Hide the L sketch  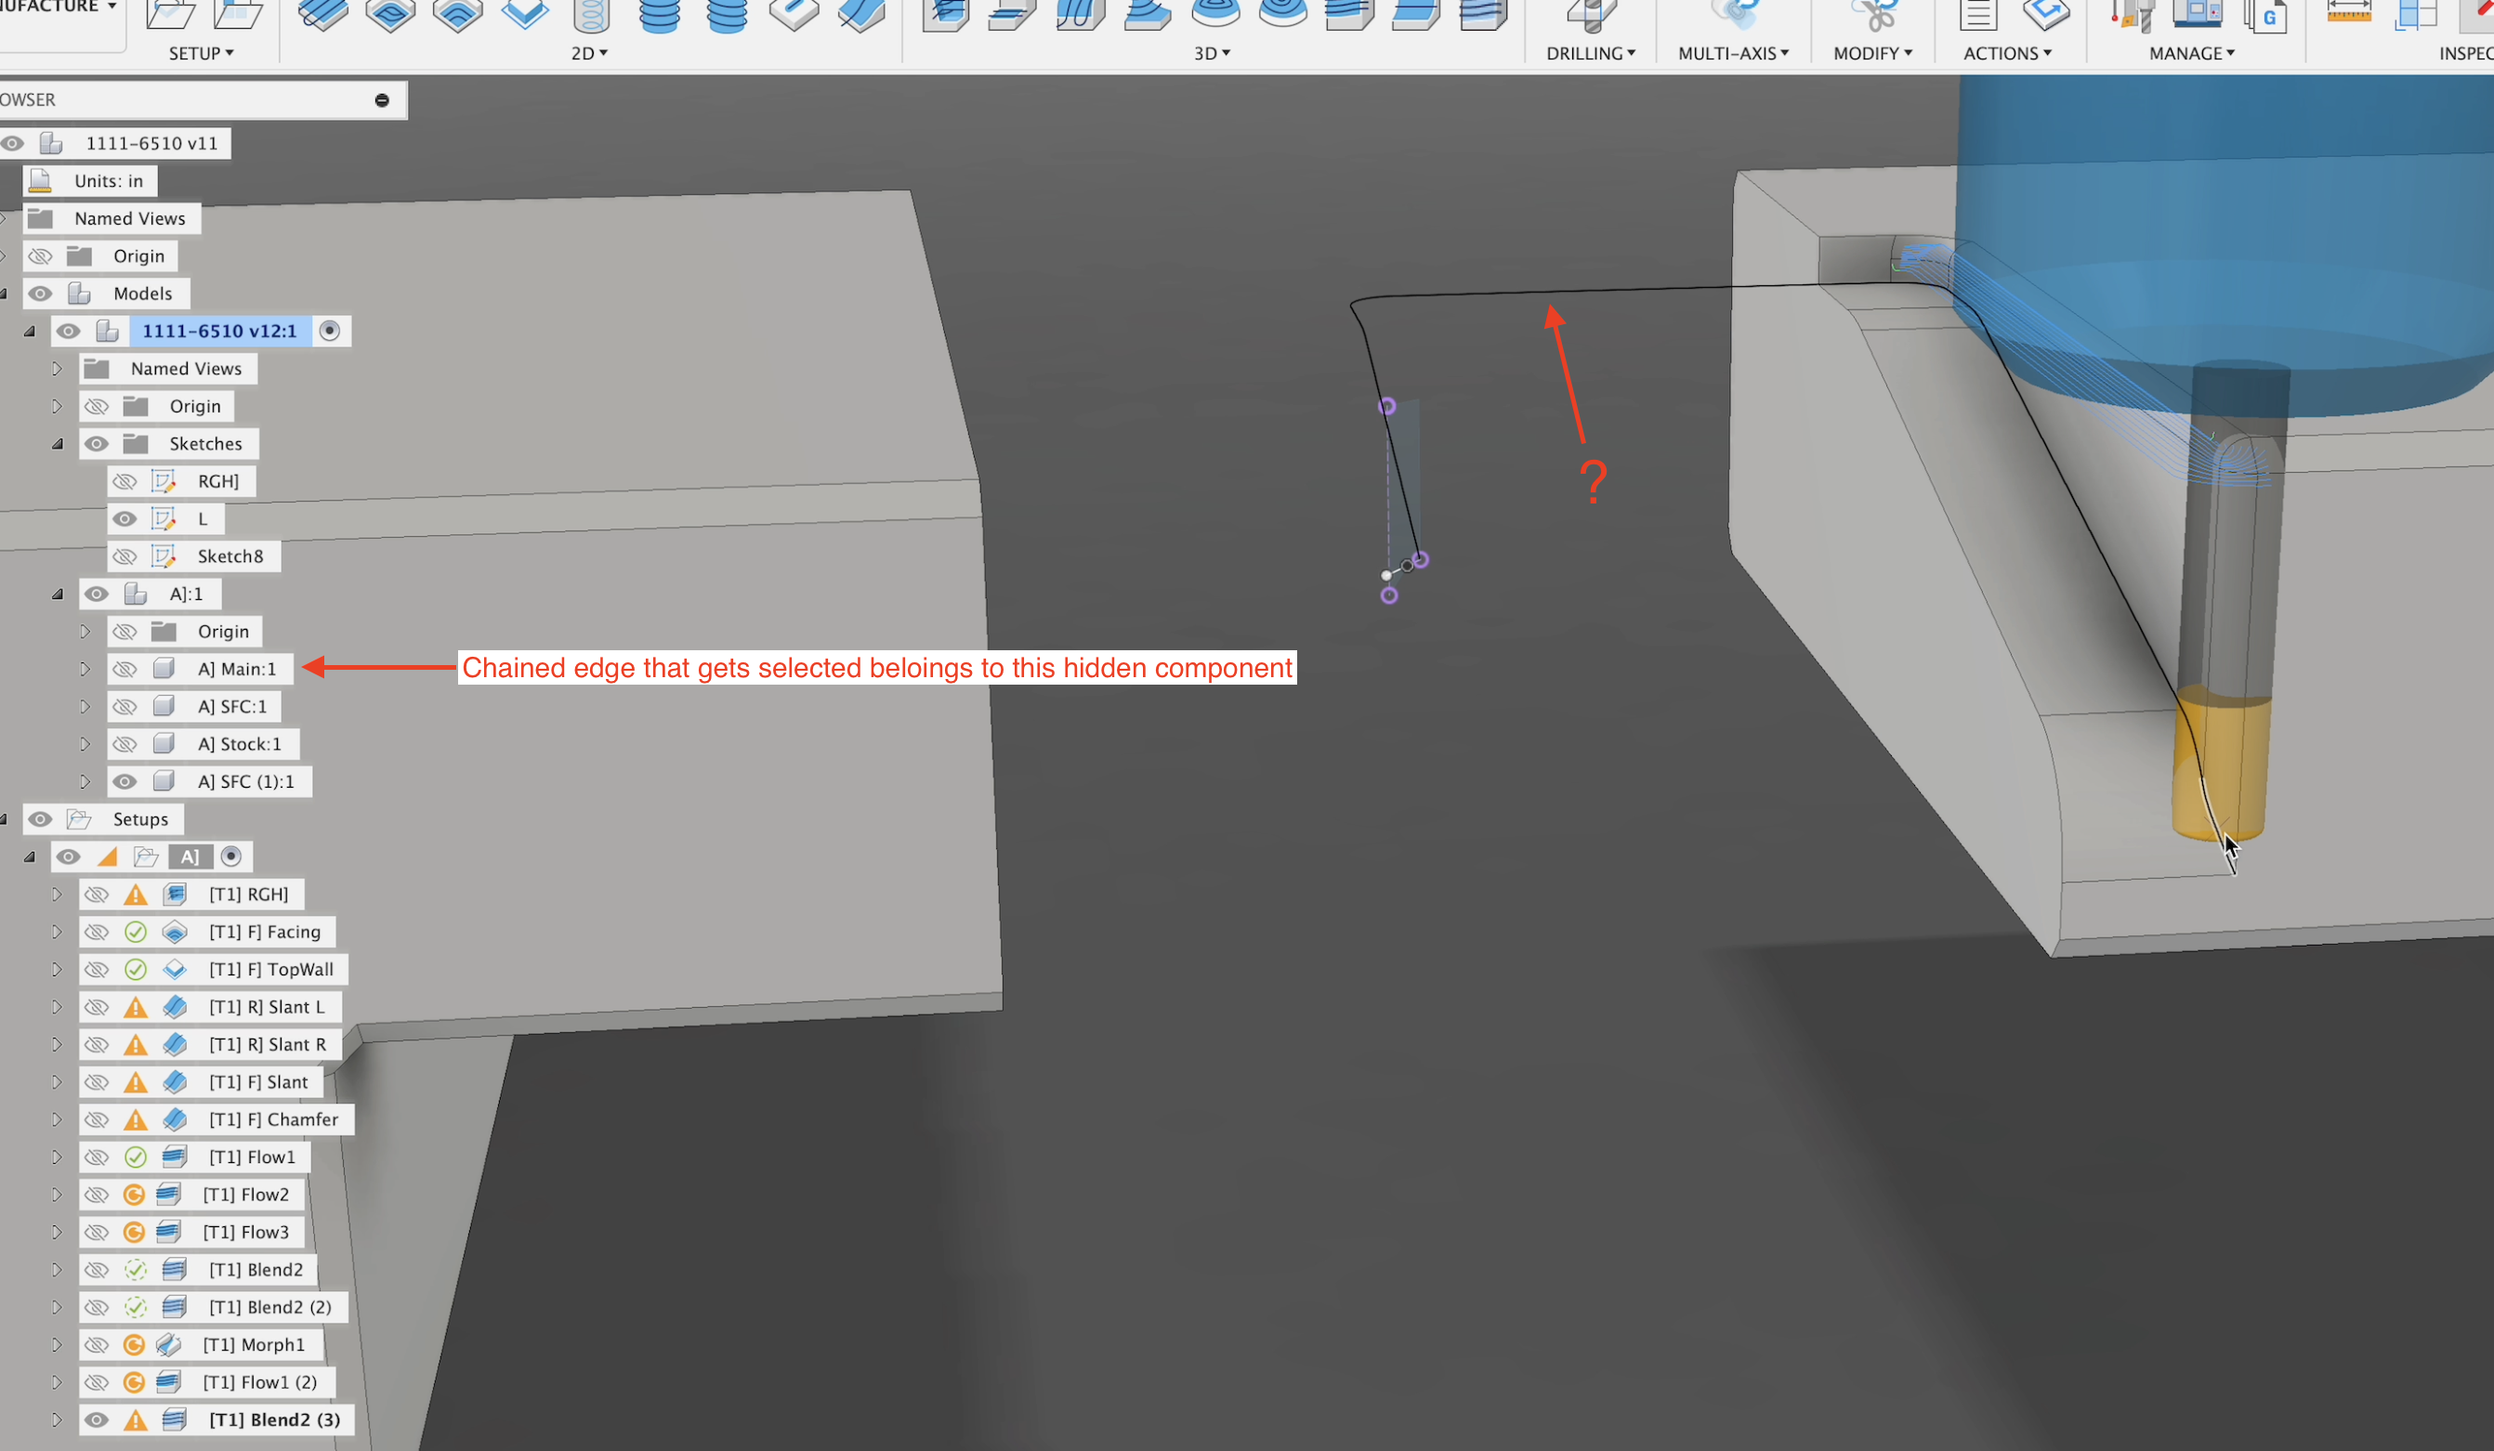click(124, 519)
